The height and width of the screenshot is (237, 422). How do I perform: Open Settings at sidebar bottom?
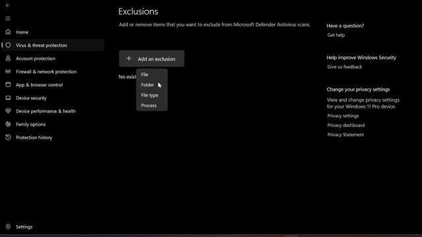pos(24,226)
